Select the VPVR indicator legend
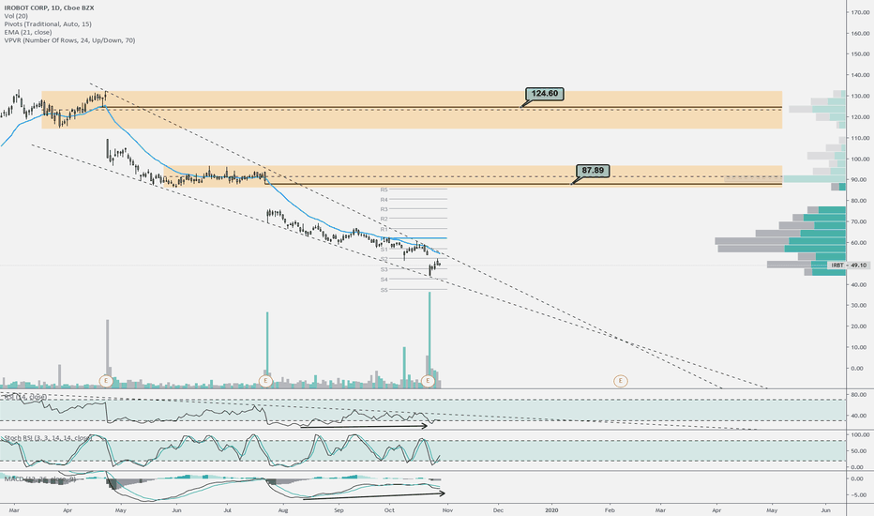This screenshot has width=874, height=516. tap(69, 40)
